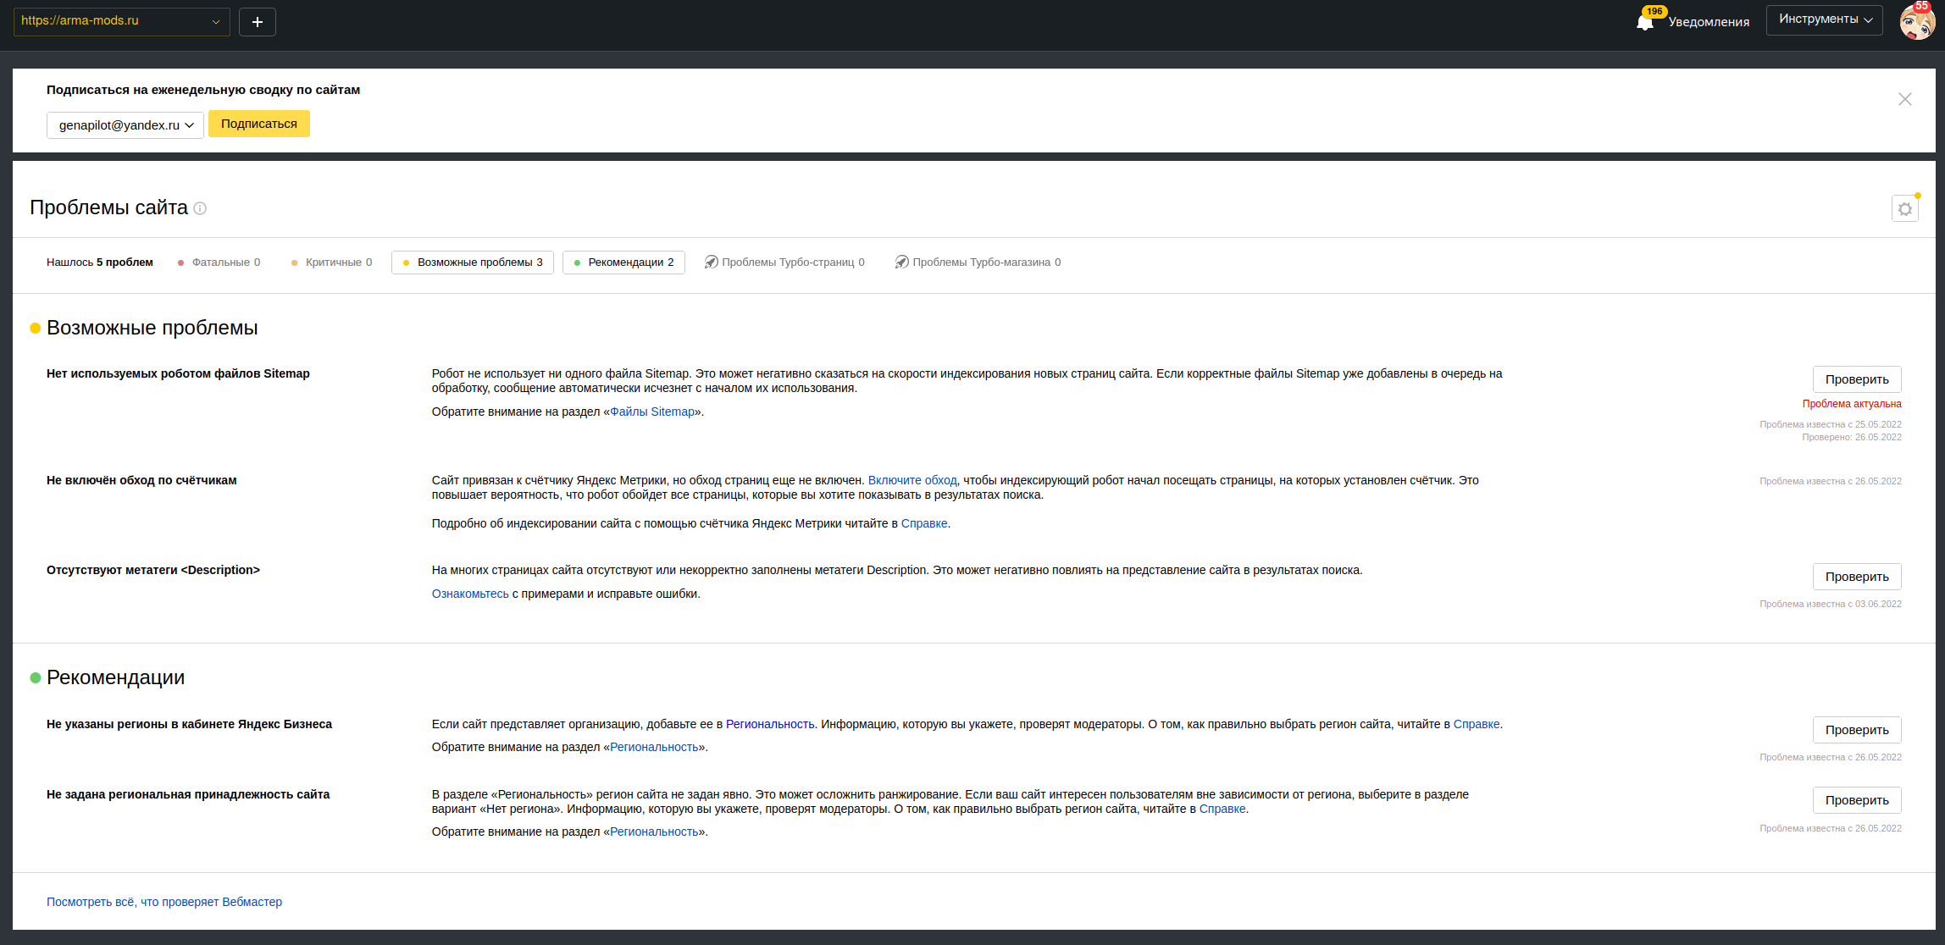Click the Turbo-pages rocket icon
The height and width of the screenshot is (945, 1945).
(711, 262)
